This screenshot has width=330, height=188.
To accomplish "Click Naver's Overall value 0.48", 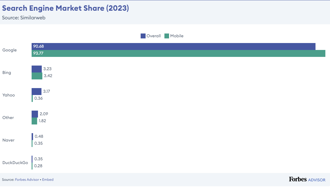I will (39, 136).
